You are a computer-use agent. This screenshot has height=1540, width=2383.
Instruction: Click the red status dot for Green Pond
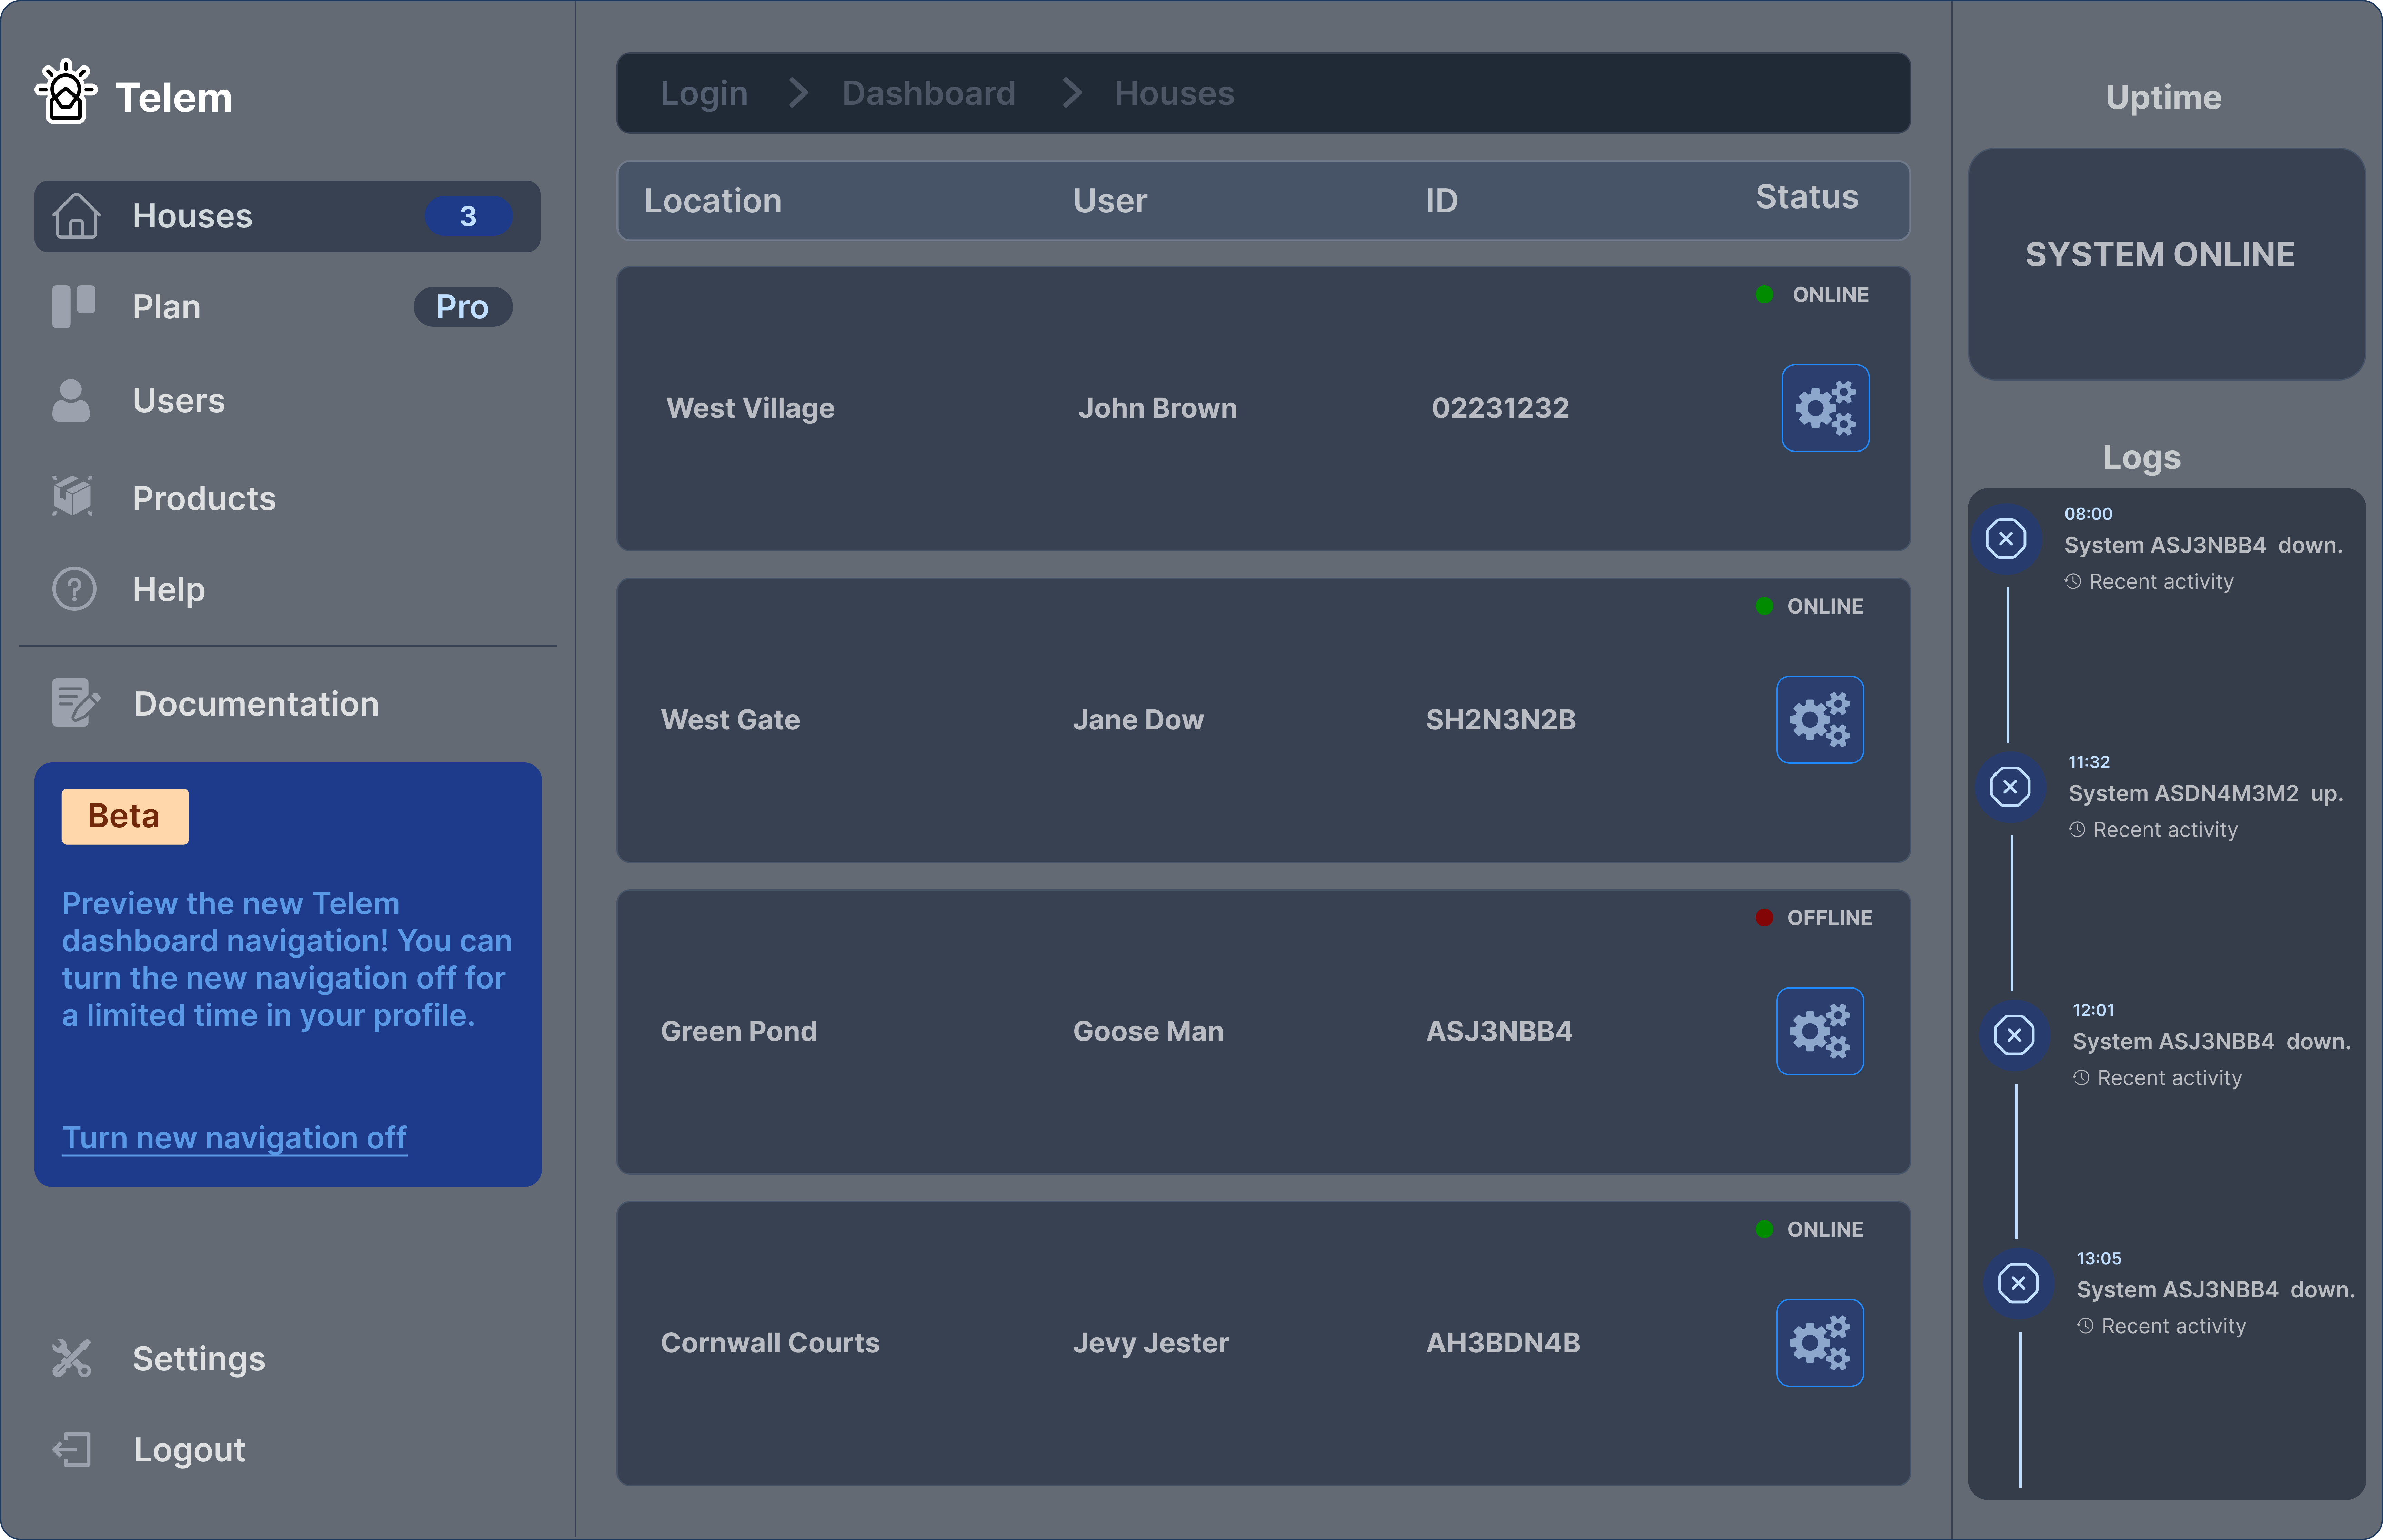(1764, 918)
